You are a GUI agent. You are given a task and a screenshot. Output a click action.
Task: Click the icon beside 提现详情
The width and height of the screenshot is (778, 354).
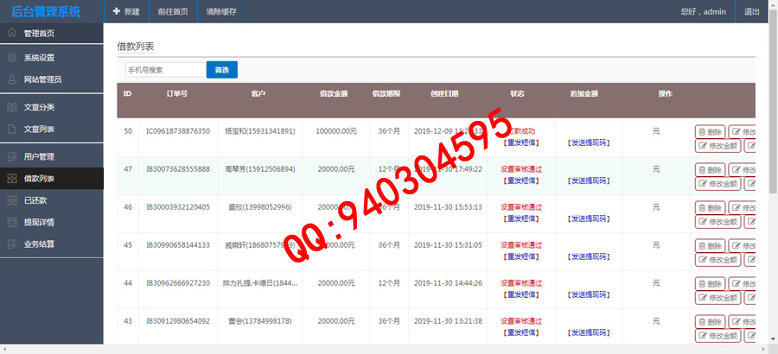(11, 222)
